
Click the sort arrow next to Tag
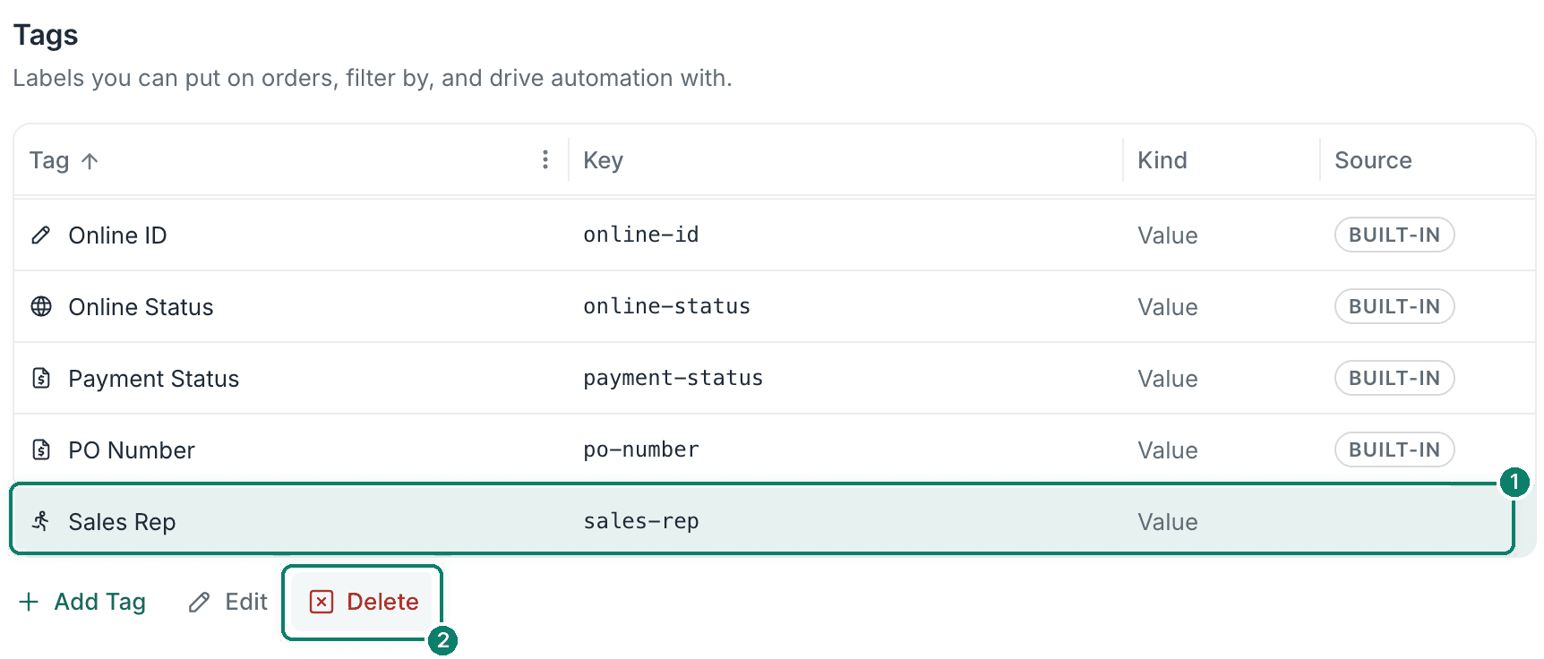[x=90, y=161]
